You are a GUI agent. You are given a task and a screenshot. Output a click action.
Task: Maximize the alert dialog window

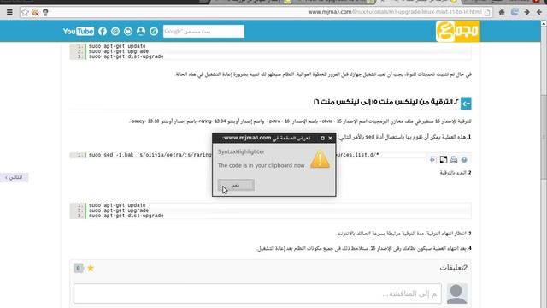322,139
